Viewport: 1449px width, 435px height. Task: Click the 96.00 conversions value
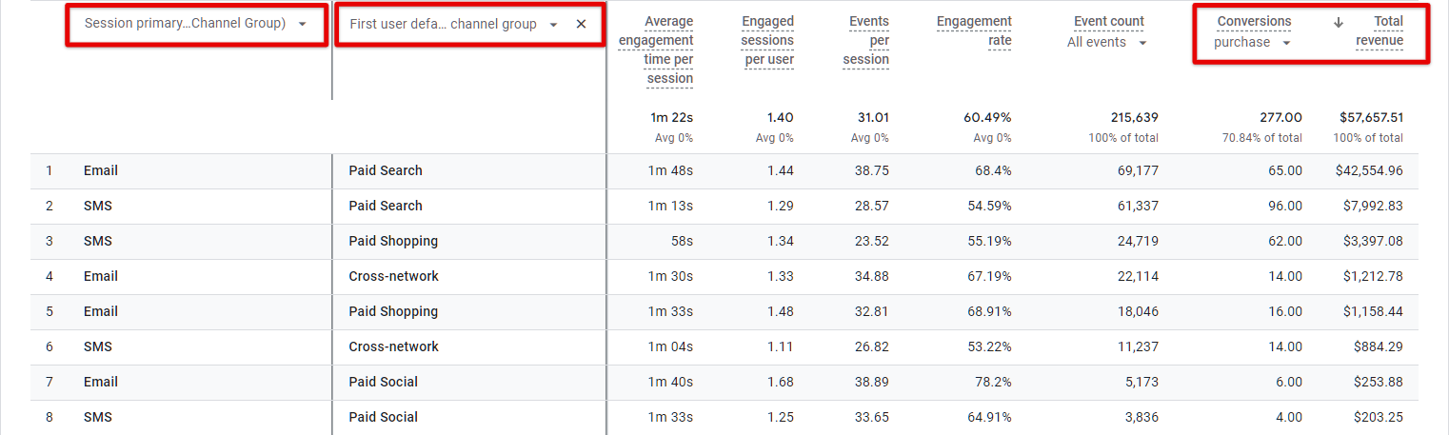tap(1285, 207)
